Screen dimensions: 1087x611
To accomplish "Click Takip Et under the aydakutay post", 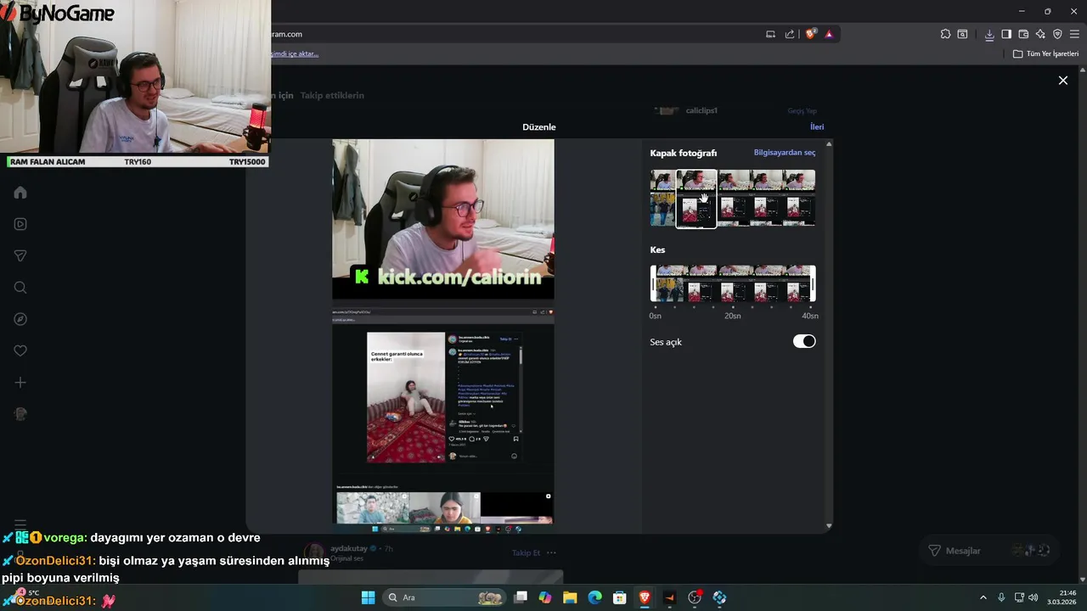I will point(526,552).
